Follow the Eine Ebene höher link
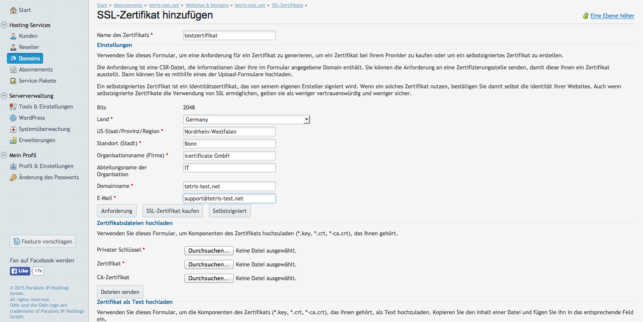The image size is (643, 322). pos(612,16)
